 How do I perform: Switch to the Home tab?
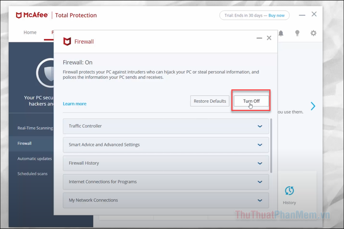tap(30, 32)
